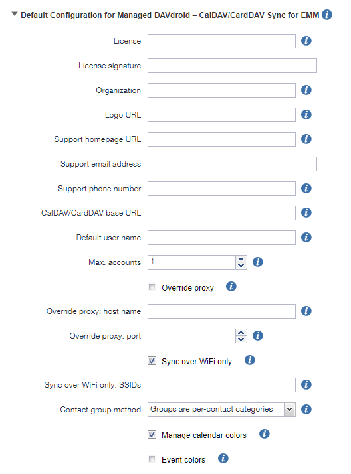The image size is (351, 474).
Task: Disable Manage calendar colors checkbox
Action: (x=152, y=435)
